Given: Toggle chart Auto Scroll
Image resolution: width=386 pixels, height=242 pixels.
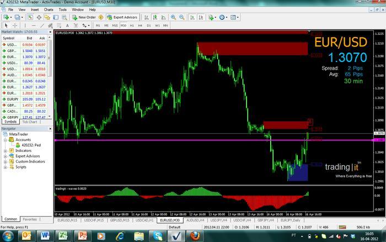Looking at the screenshot, I should pos(192,17).
